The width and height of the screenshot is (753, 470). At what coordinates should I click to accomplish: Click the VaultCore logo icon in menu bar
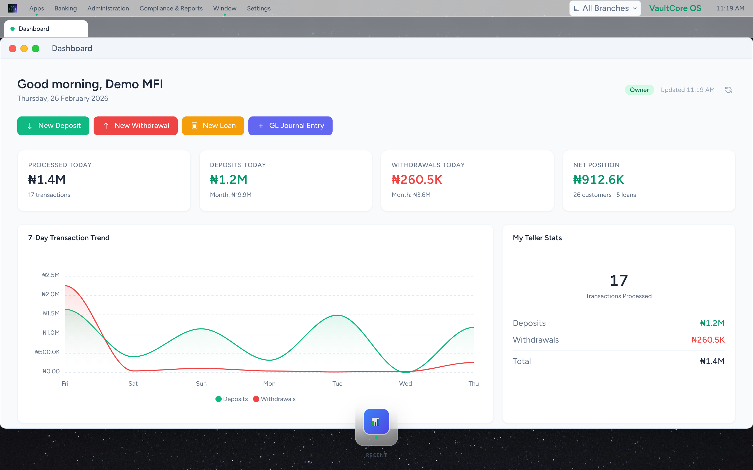[x=13, y=8]
